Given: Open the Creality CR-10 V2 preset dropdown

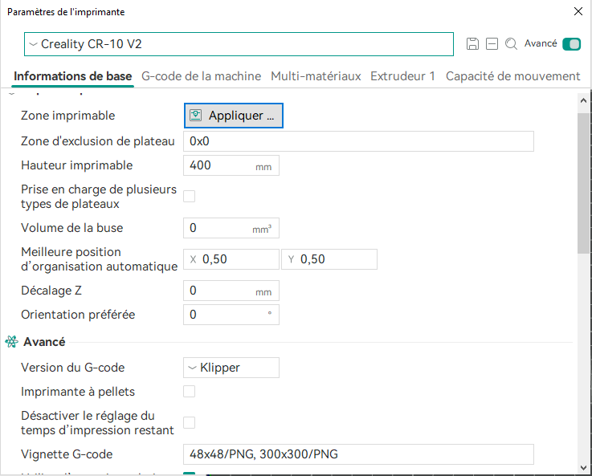Looking at the screenshot, I should point(239,44).
